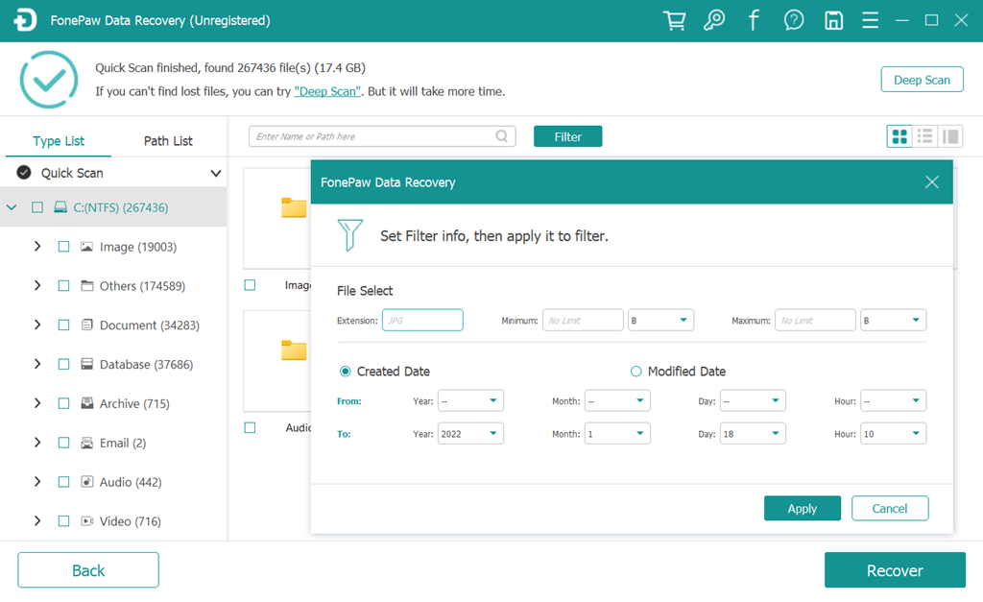Click the search magnifier icon
This screenshot has width=983, height=602.
click(x=501, y=136)
